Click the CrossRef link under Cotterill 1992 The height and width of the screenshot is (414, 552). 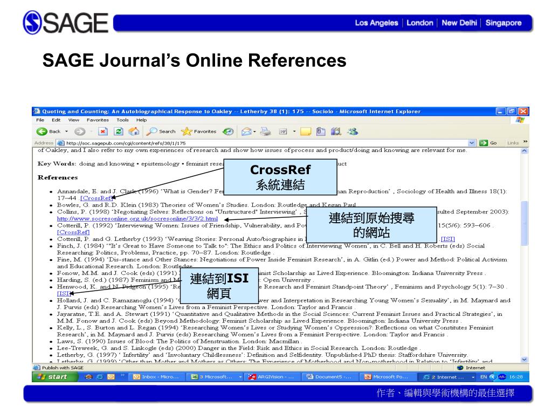(x=73, y=232)
